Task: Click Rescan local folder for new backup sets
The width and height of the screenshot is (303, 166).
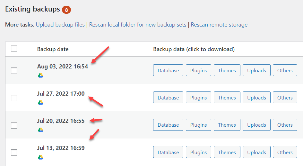Action: (x=138, y=25)
